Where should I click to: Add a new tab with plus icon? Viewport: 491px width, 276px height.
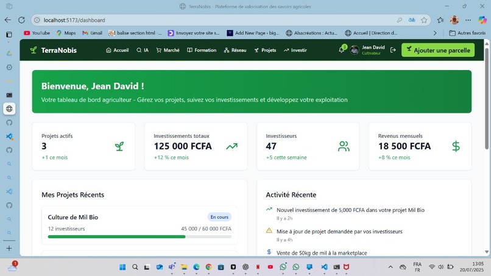(x=9, y=249)
